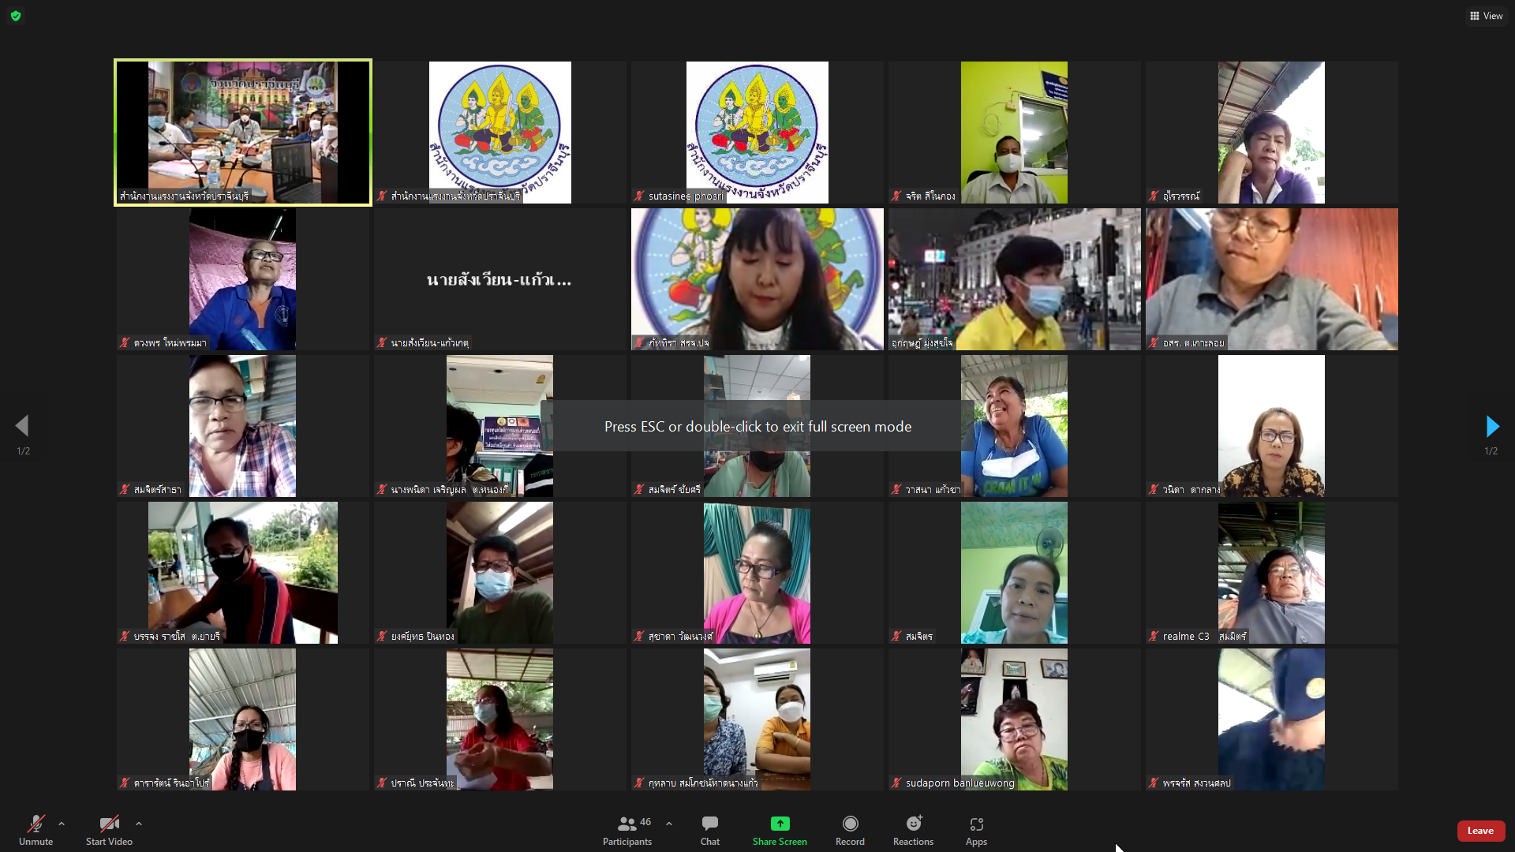Select sutasinee phosri's video tile

[x=757, y=133]
